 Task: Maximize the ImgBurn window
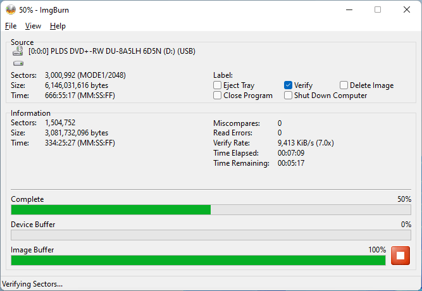click(378, 9)
